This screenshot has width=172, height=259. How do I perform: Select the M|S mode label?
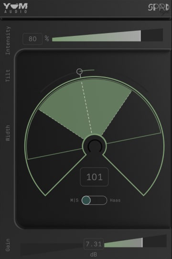75,201
